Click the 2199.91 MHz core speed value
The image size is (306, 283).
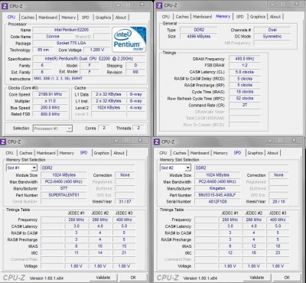point(50,94)
